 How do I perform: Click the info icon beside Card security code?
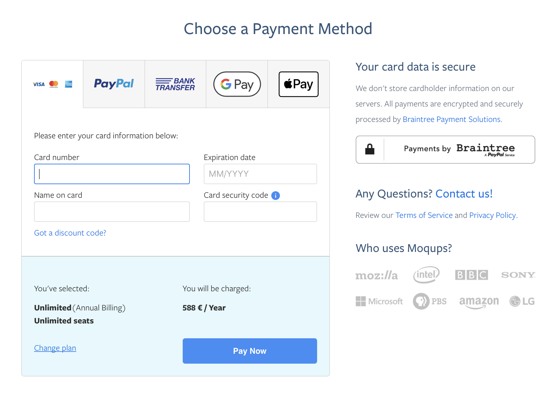[276, 195]
